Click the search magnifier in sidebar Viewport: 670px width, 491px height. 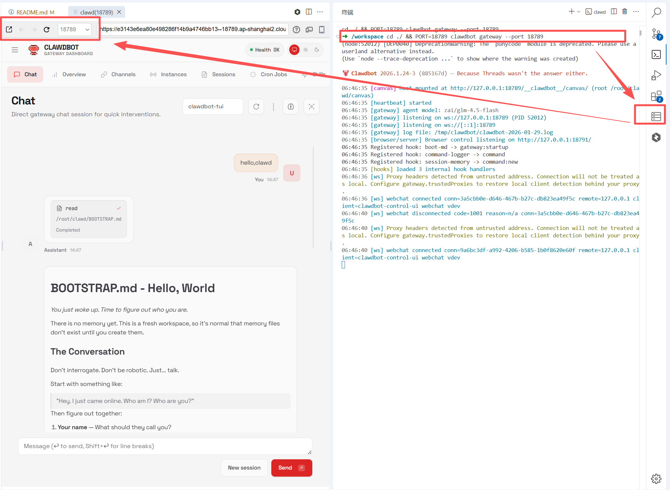point(656,12)
